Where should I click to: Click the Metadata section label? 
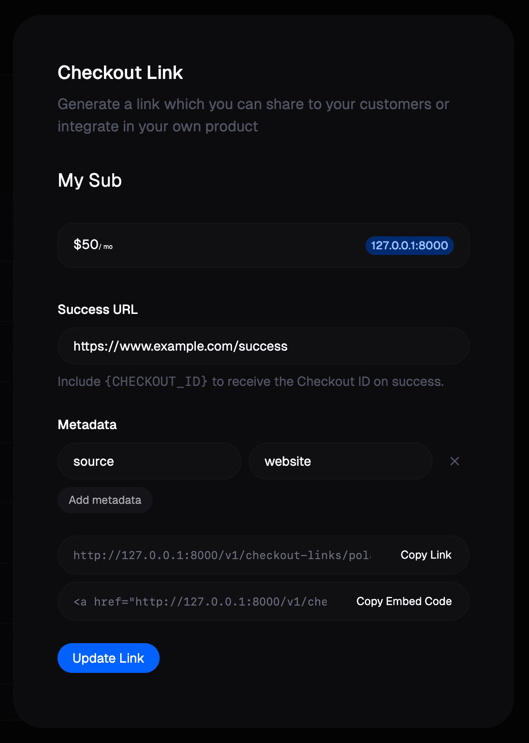(x=87, y=424)
